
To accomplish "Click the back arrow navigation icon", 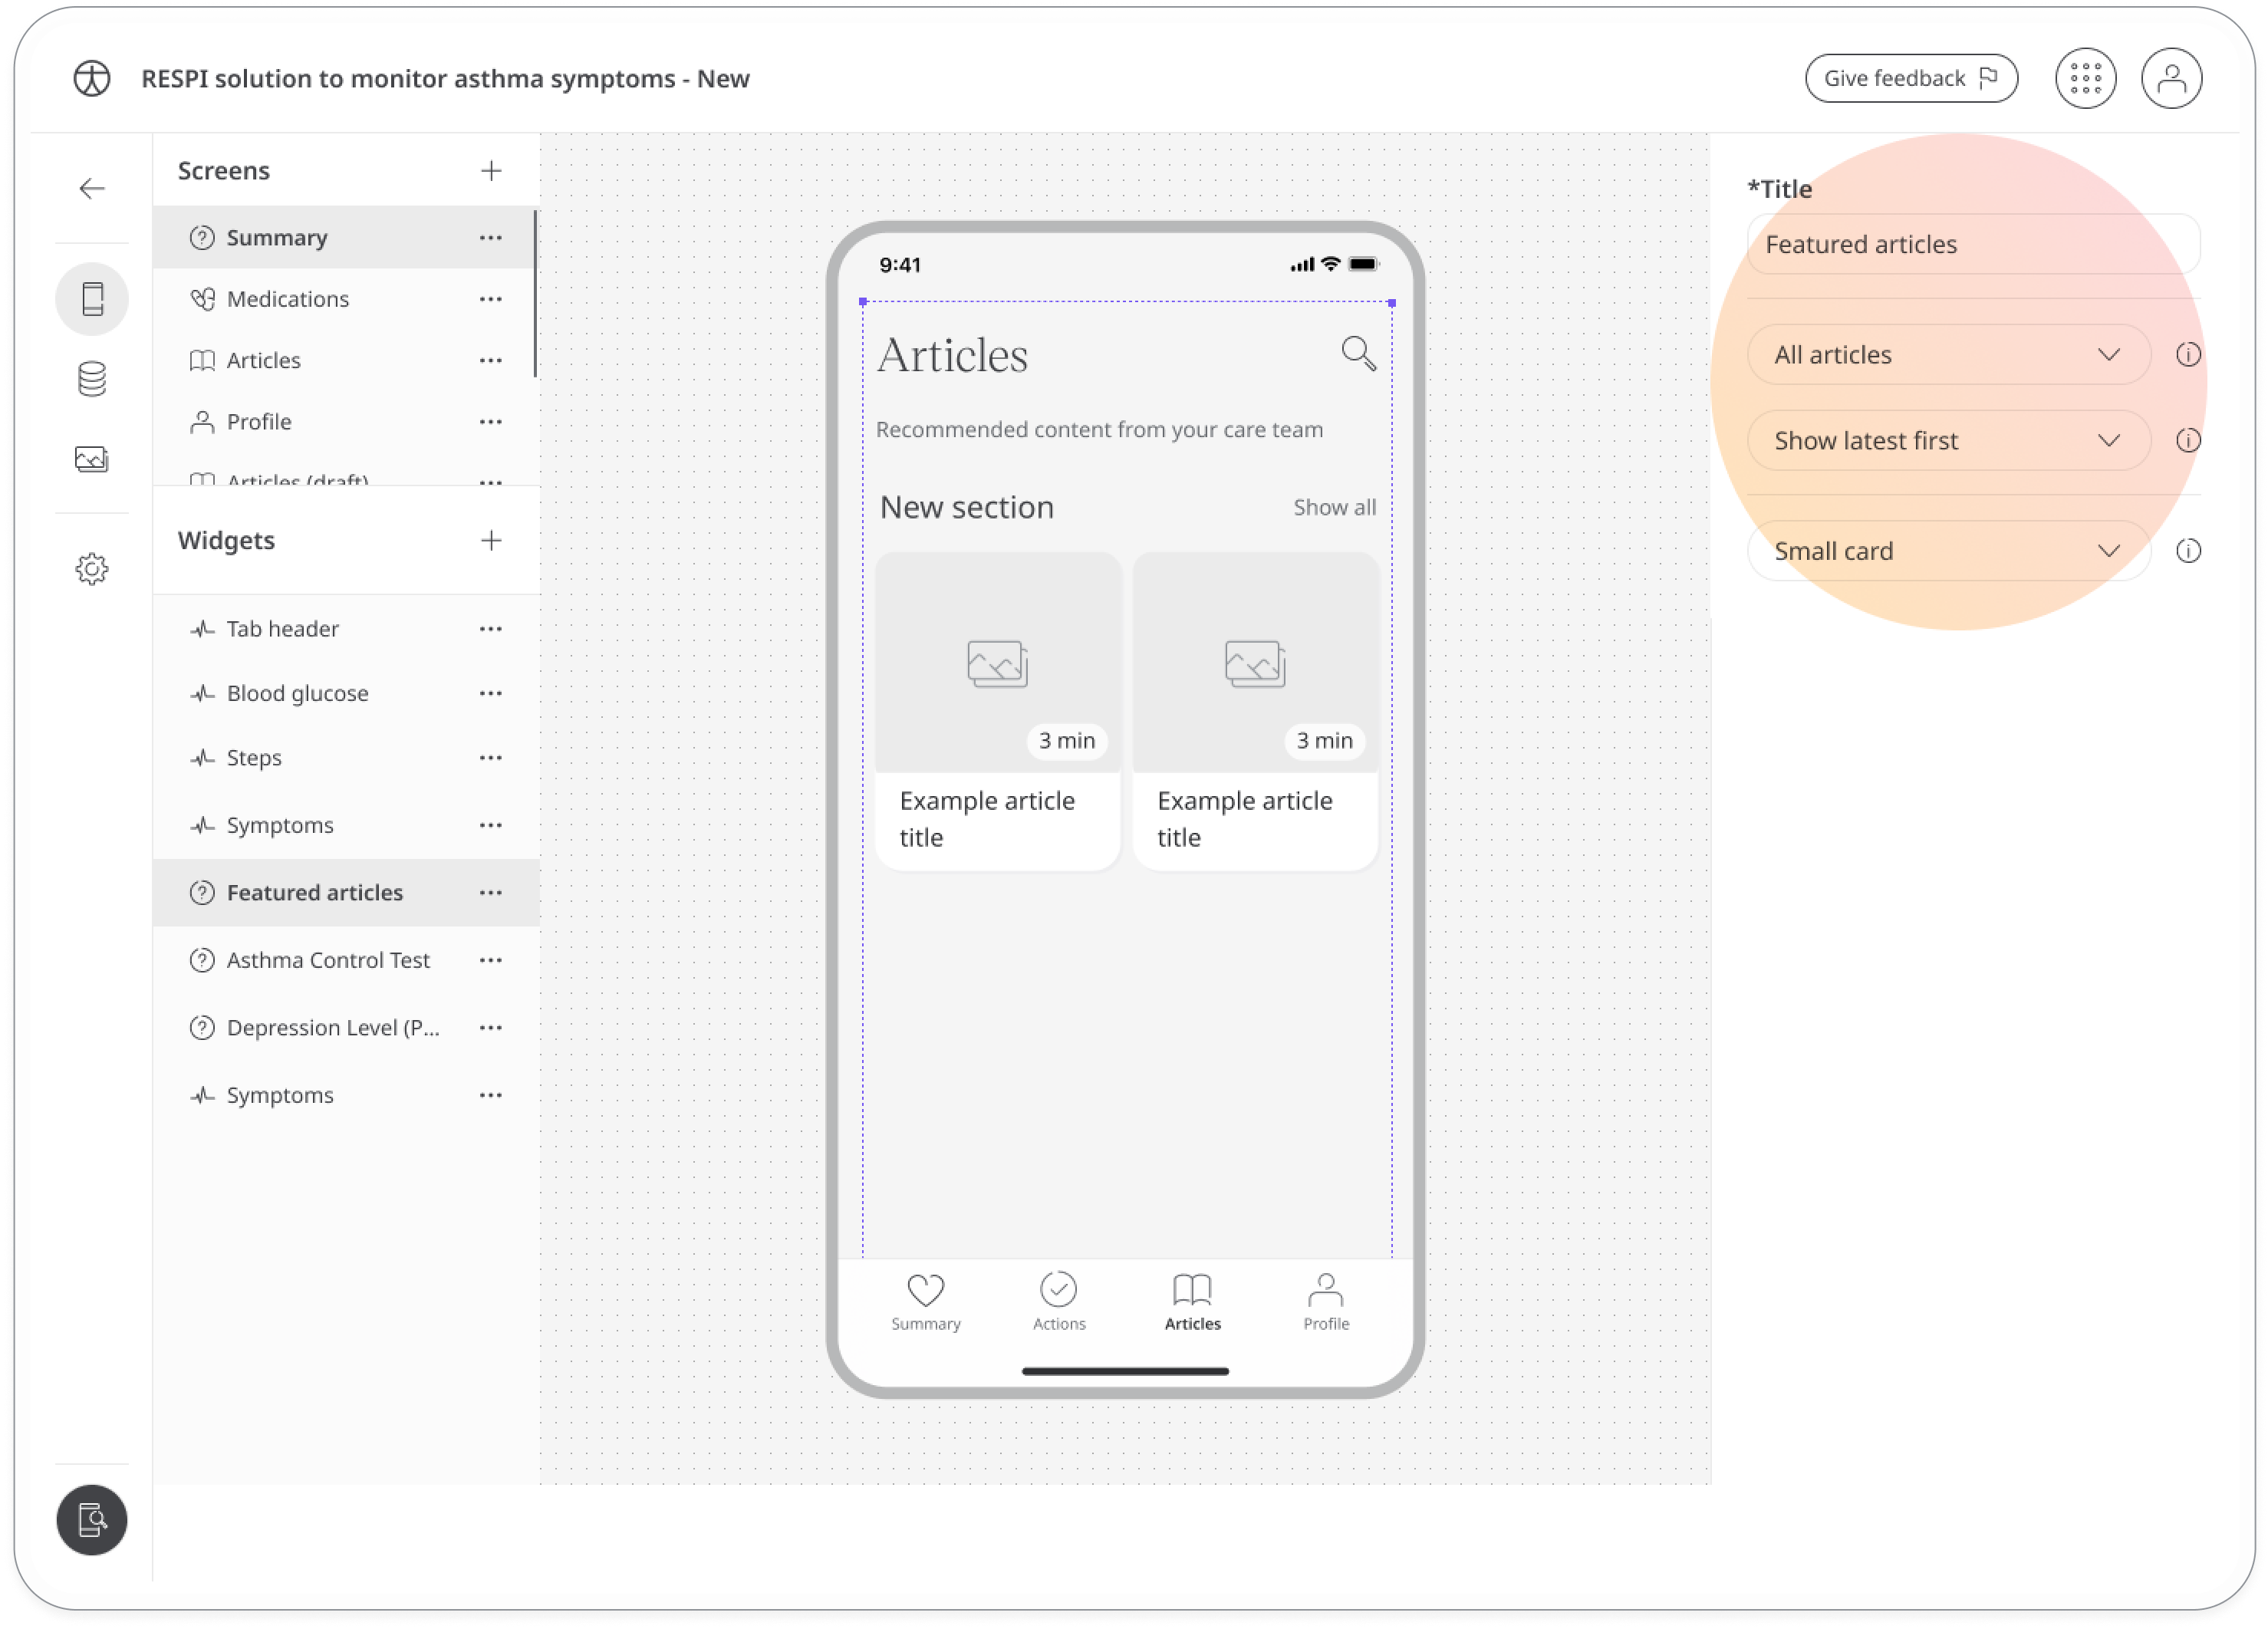I will click(x=91, y=189).
